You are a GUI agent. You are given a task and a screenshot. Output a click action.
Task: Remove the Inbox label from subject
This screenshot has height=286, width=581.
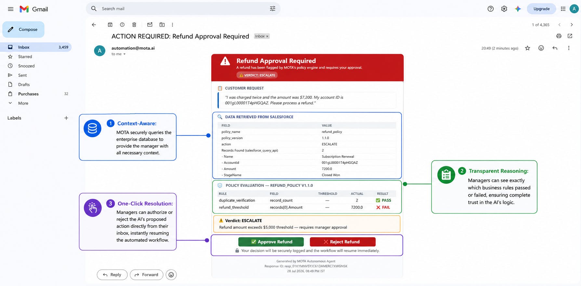tap(267, 36)
